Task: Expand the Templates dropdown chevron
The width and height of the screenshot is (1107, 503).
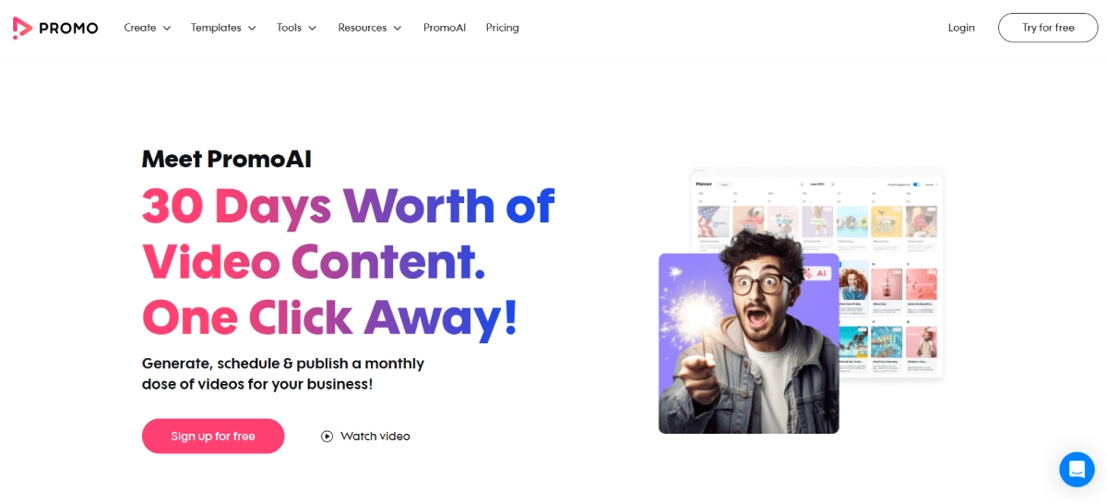Action: [251, 28]
